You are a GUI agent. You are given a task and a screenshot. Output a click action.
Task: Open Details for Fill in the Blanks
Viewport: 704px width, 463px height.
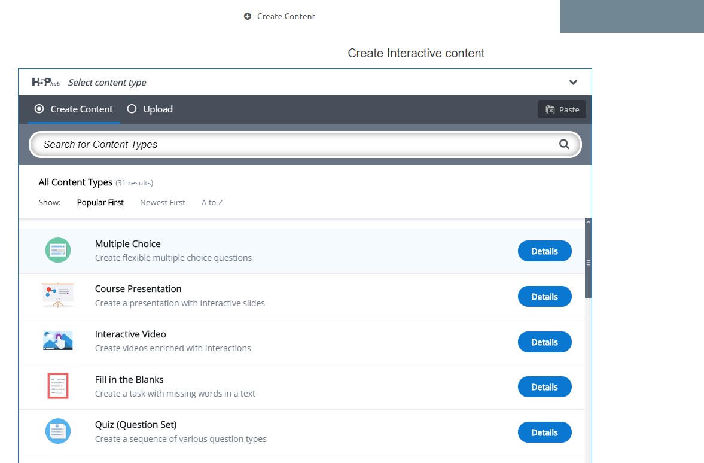(x=545, y=386)
